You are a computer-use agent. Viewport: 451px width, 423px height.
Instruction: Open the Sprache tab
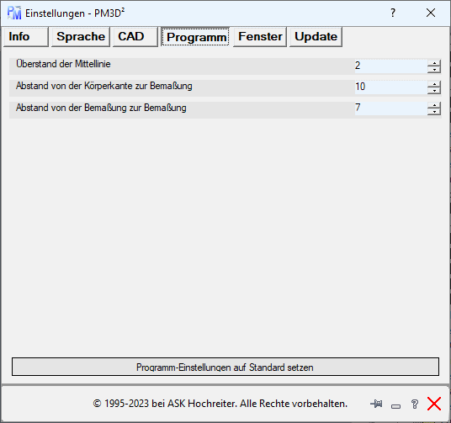tap(81, 37)
